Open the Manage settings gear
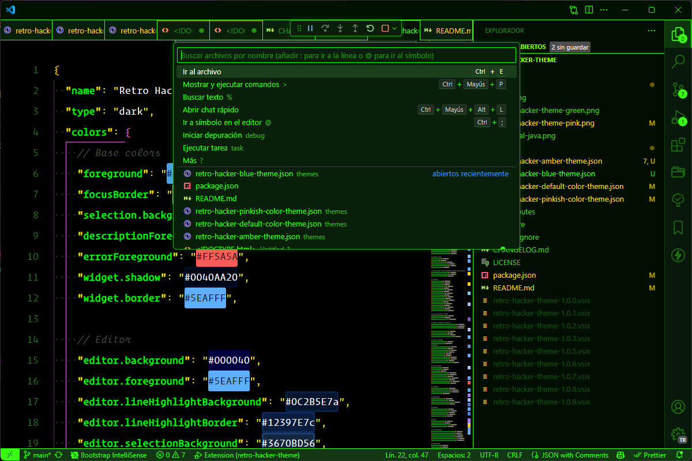692x461 pixels. pyautogui.click(x=678, y=435)
